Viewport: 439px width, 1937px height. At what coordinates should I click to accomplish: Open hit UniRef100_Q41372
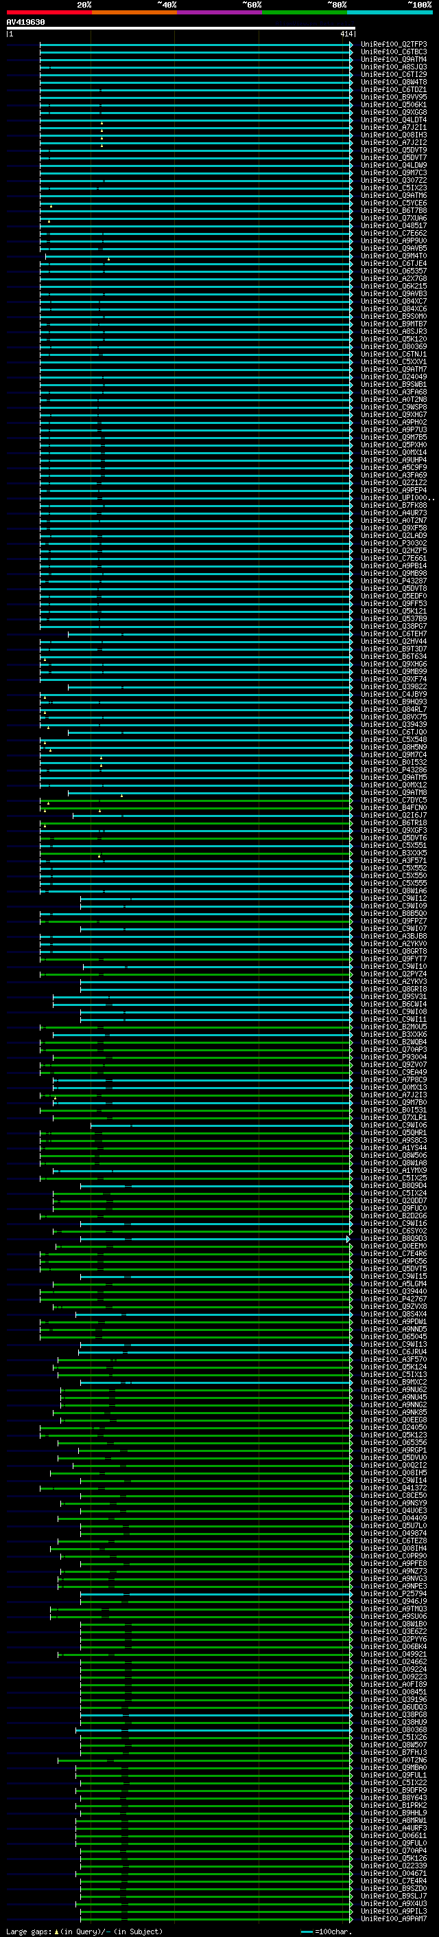[x=394, y=1488]
